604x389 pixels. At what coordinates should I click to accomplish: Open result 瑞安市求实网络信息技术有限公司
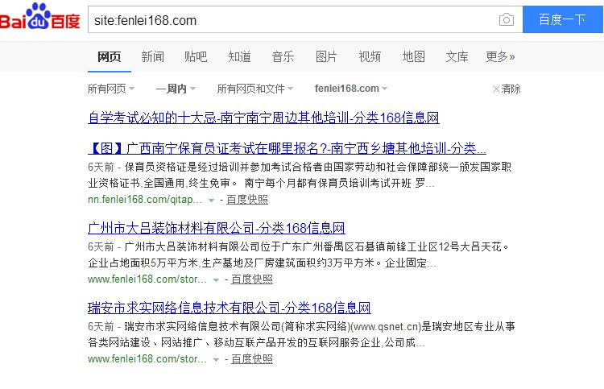(230, 308)
